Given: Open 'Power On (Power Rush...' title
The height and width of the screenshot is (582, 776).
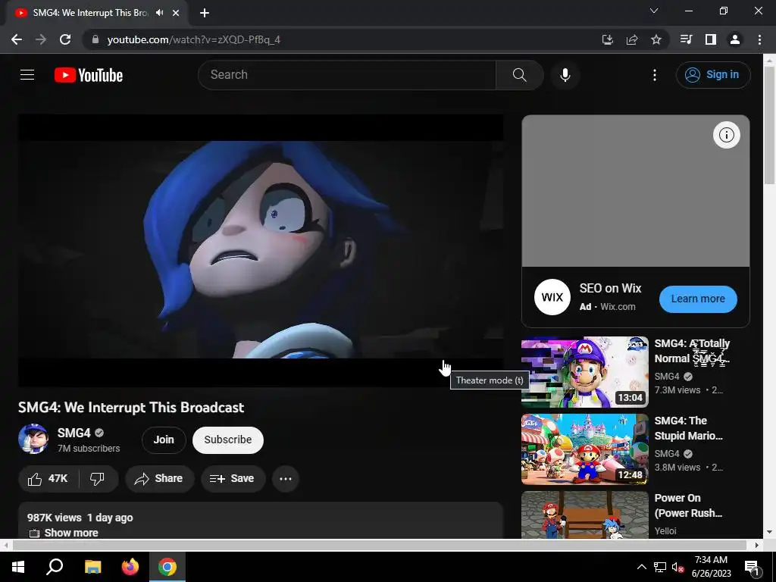Looking at the screenshot, I should pyautogui.click(x=688, y=505).
